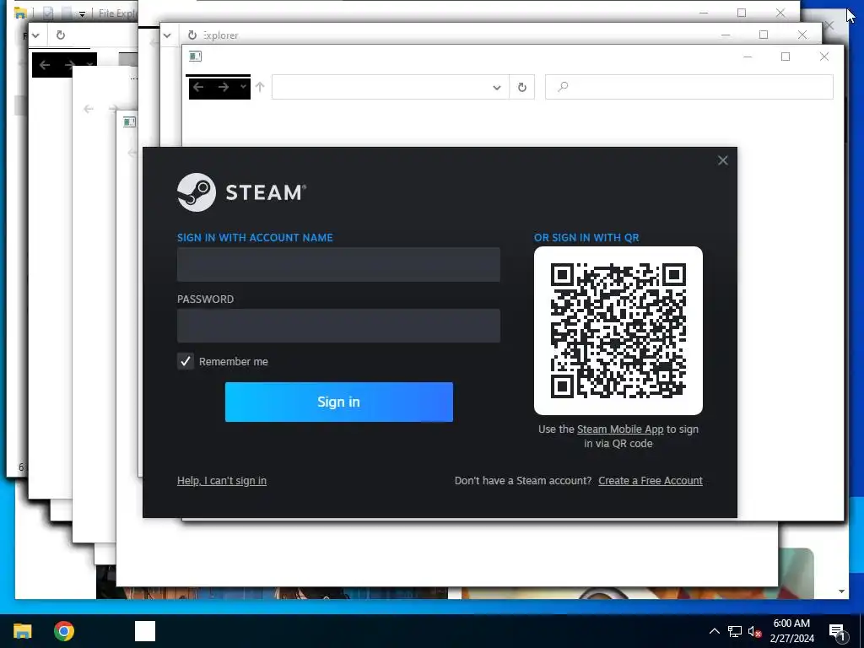Click the white app icon on taskbar
The height and width of the screenshot is (648, 864).
point(145,631)
